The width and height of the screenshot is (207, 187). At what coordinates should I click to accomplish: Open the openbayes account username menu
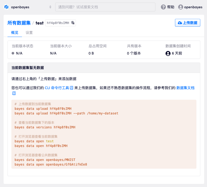[x=193, y=7]
